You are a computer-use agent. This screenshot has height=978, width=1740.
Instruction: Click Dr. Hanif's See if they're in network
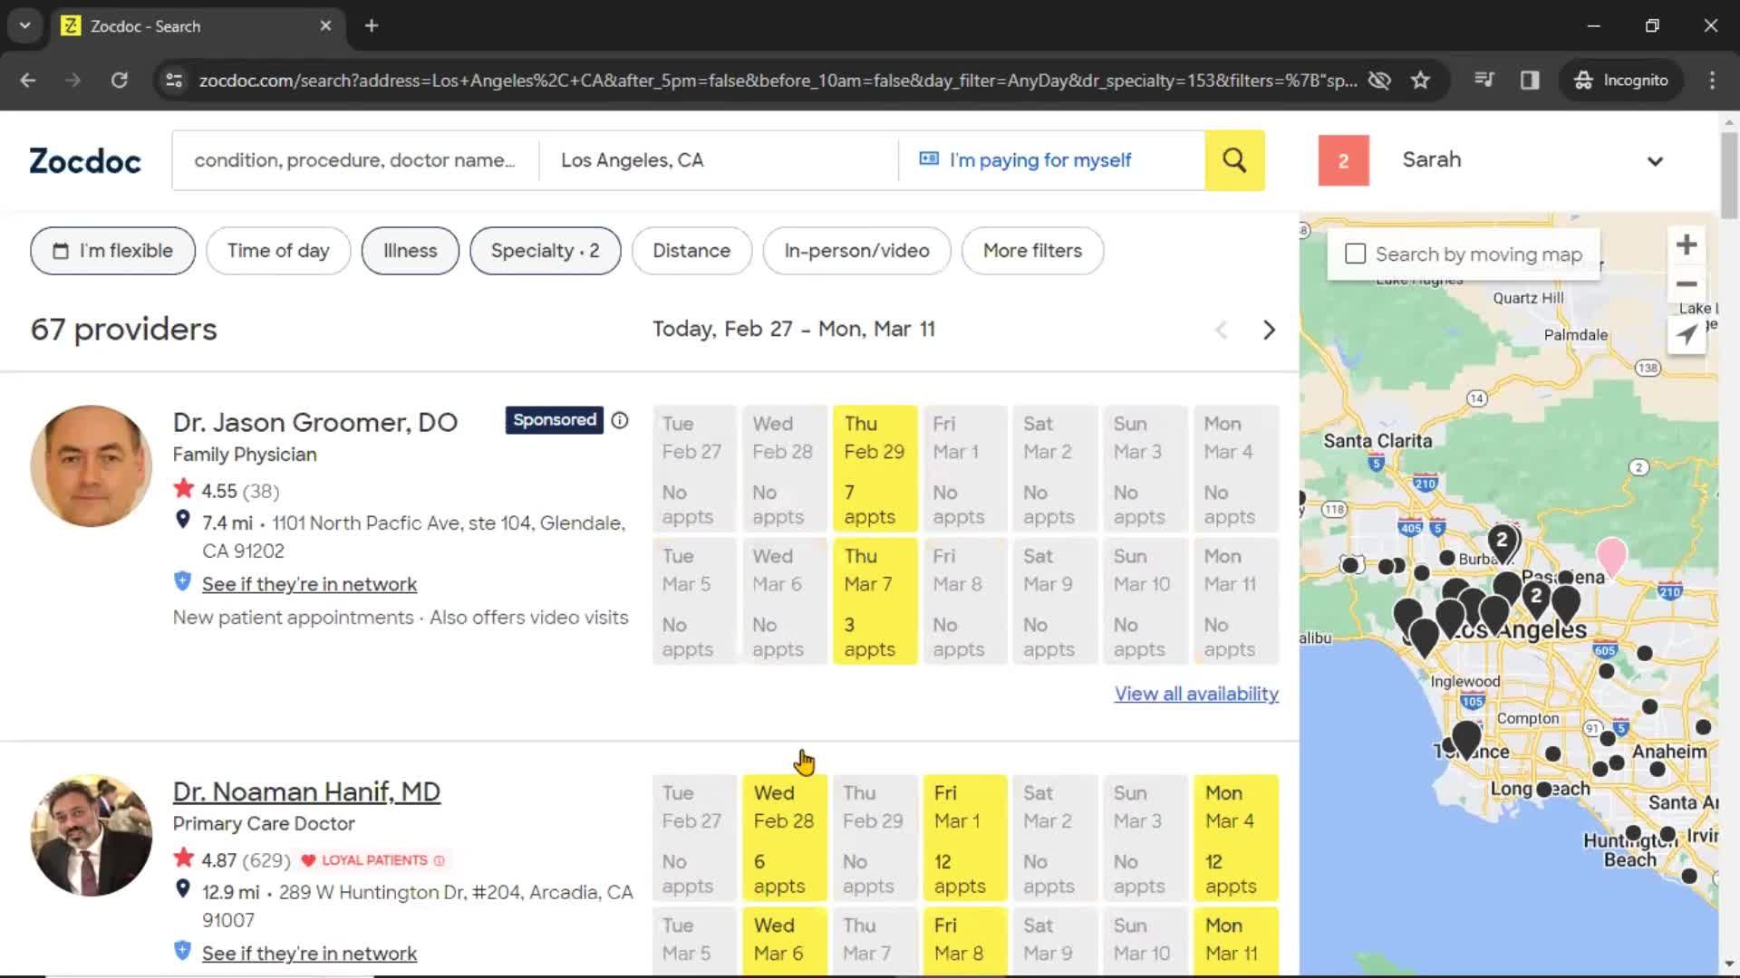coord(309,954)
